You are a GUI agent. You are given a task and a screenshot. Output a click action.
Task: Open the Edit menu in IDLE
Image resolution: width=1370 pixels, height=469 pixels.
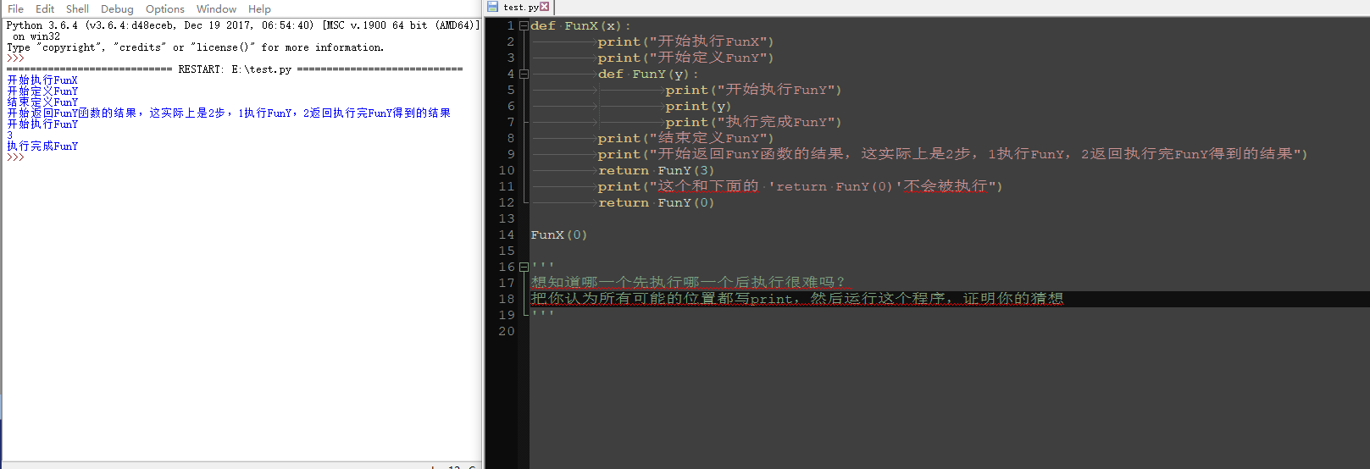point(45,8)
